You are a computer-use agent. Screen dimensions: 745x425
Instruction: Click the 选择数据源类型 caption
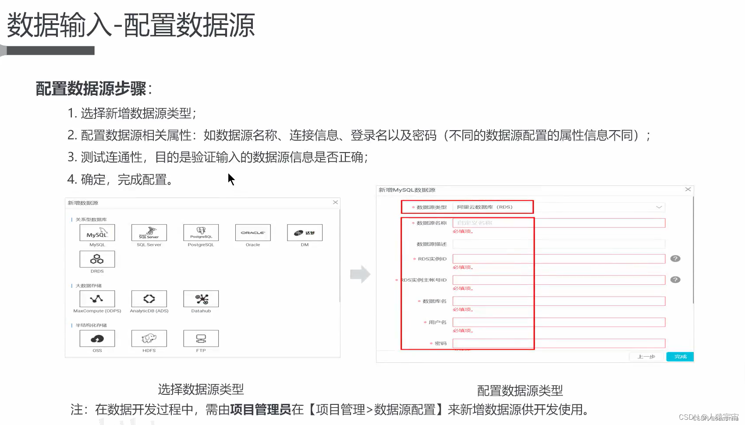(x=201, y=389)
